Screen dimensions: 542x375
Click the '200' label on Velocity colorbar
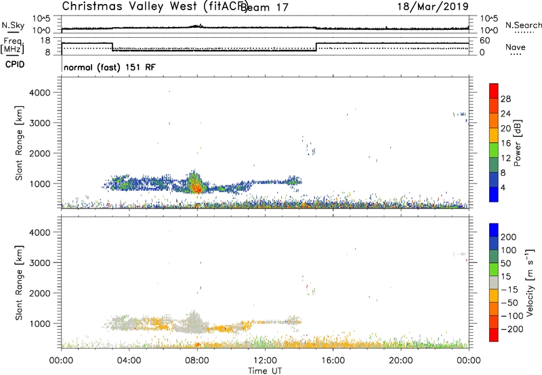point(508,237)
